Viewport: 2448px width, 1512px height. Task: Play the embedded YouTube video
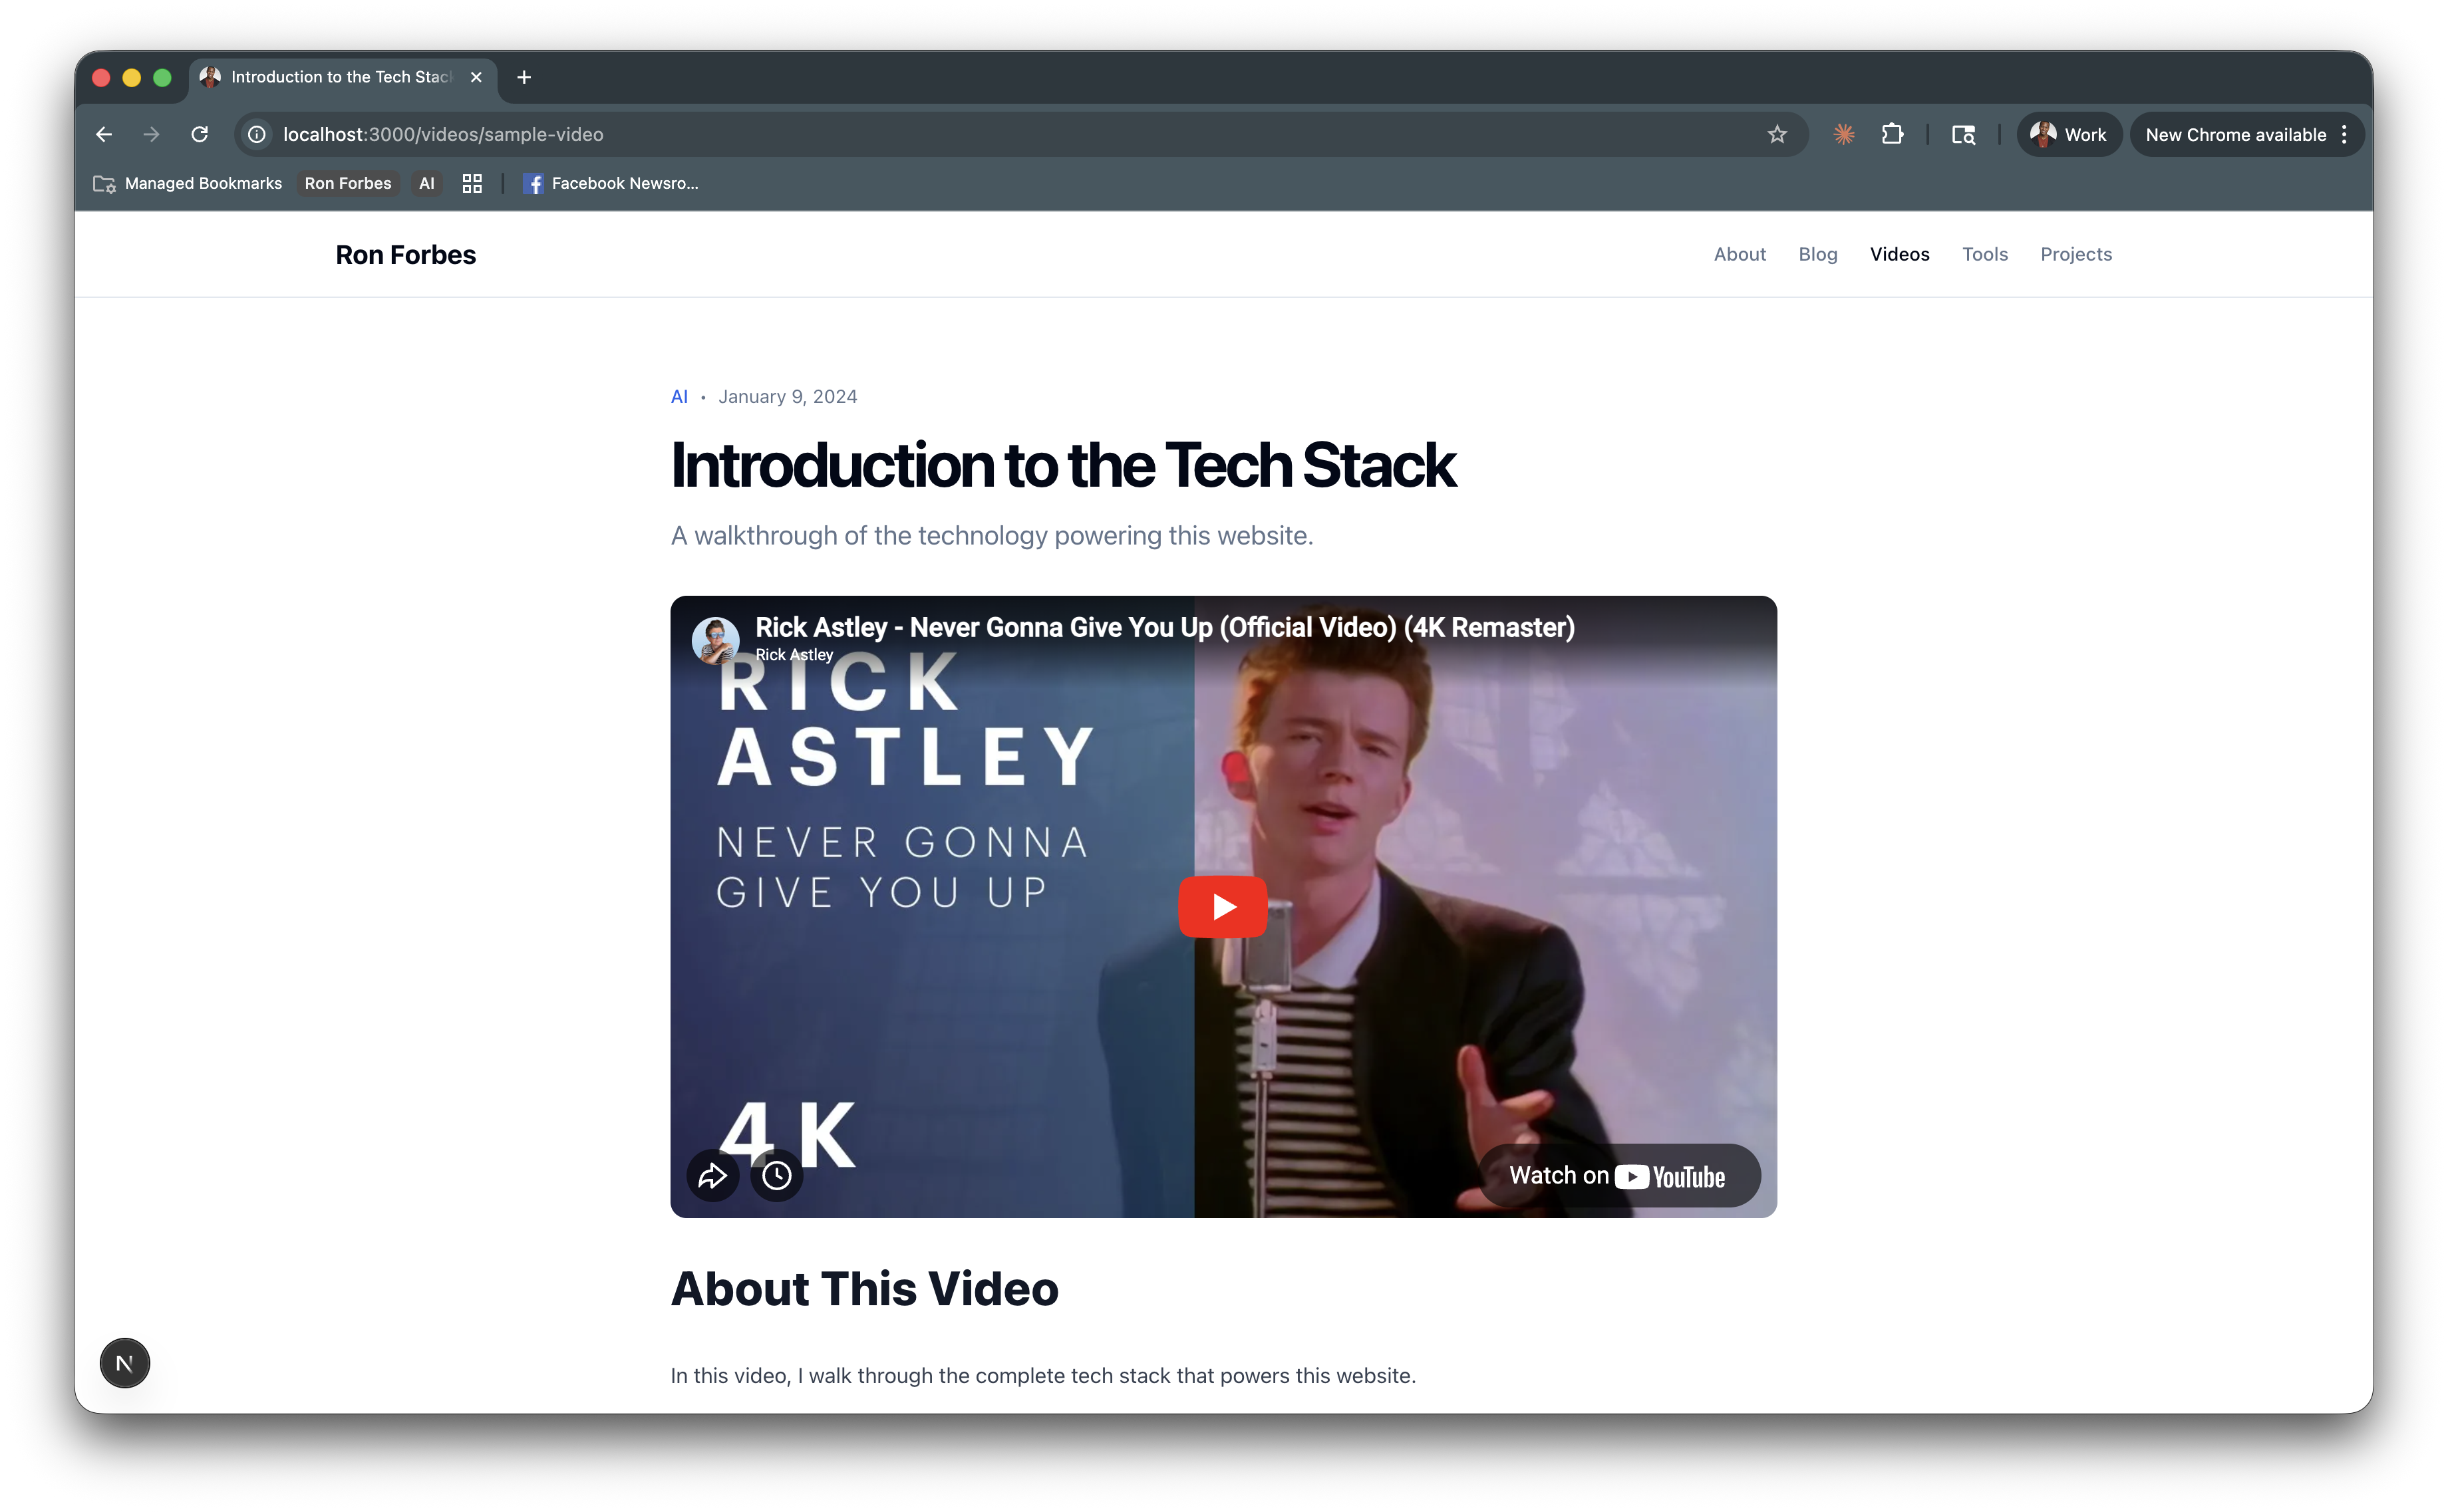pos(1223,906)
